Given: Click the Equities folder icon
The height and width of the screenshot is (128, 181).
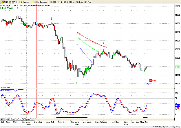Looking at the screenshot, I should pyautogui.click(x=21, y=2).
